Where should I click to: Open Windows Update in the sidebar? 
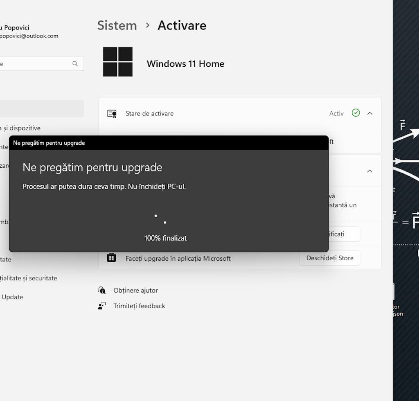coord(12,297)
